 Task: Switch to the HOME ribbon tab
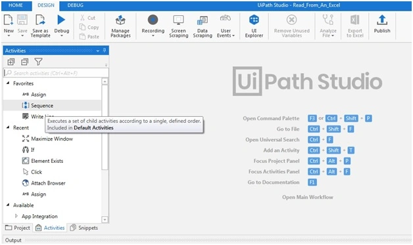tap(16, 5)
